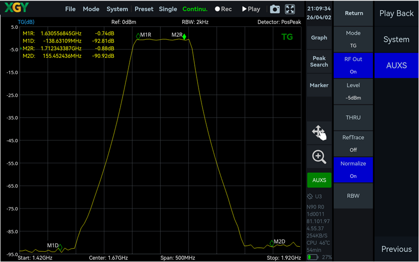419x262 pixels.
Task: Click the THRU button
Action: coord(353,118)
